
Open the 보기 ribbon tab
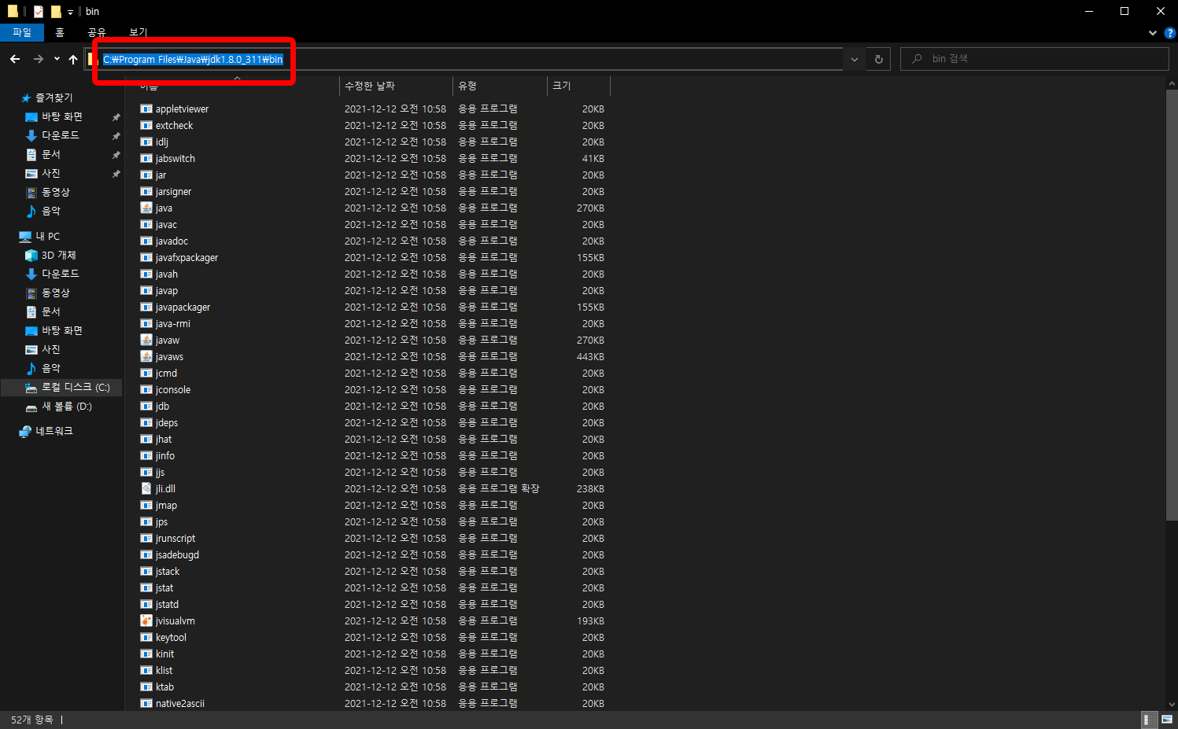tap(138, 32)
